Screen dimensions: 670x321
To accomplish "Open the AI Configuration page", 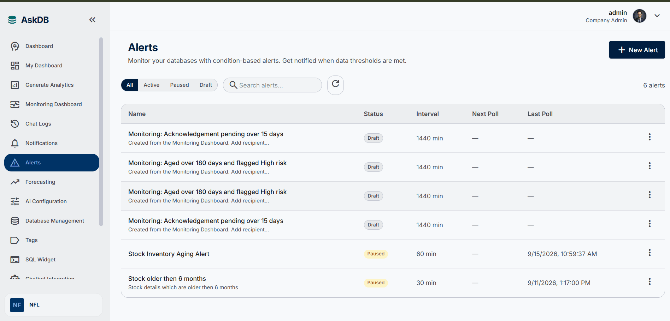I will [x=52, y=201].
